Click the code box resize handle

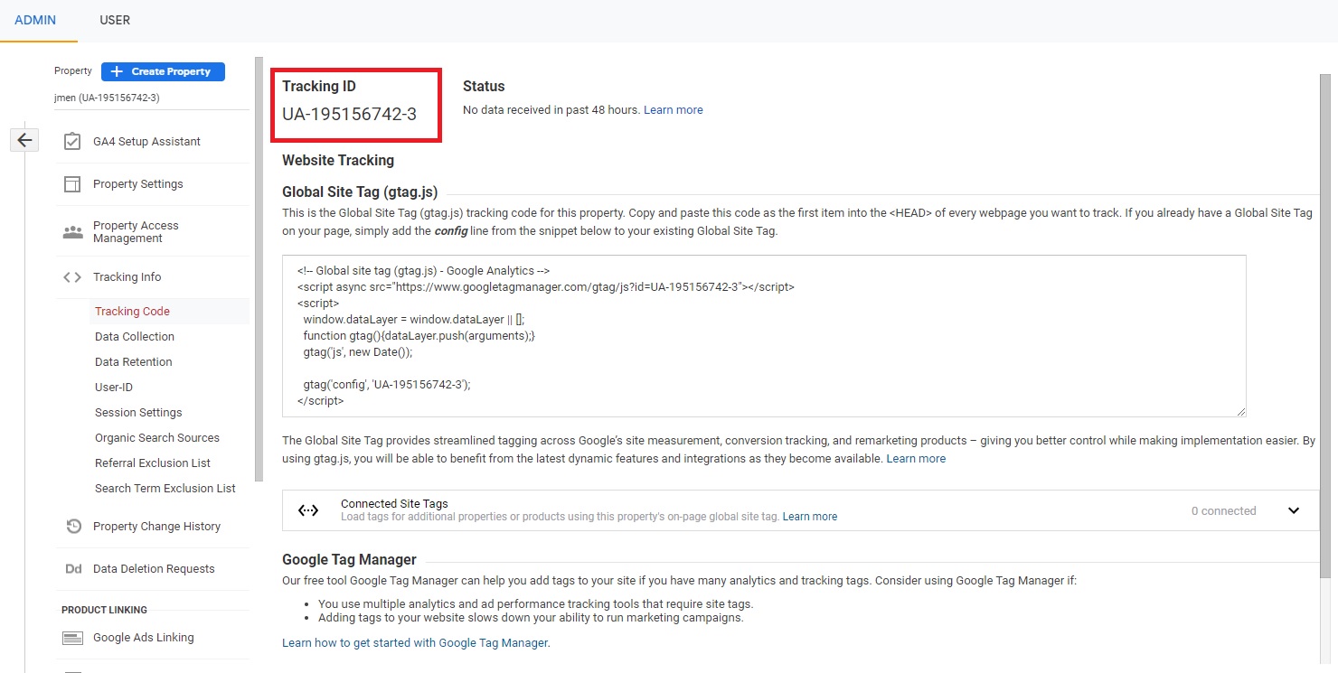1241,412
